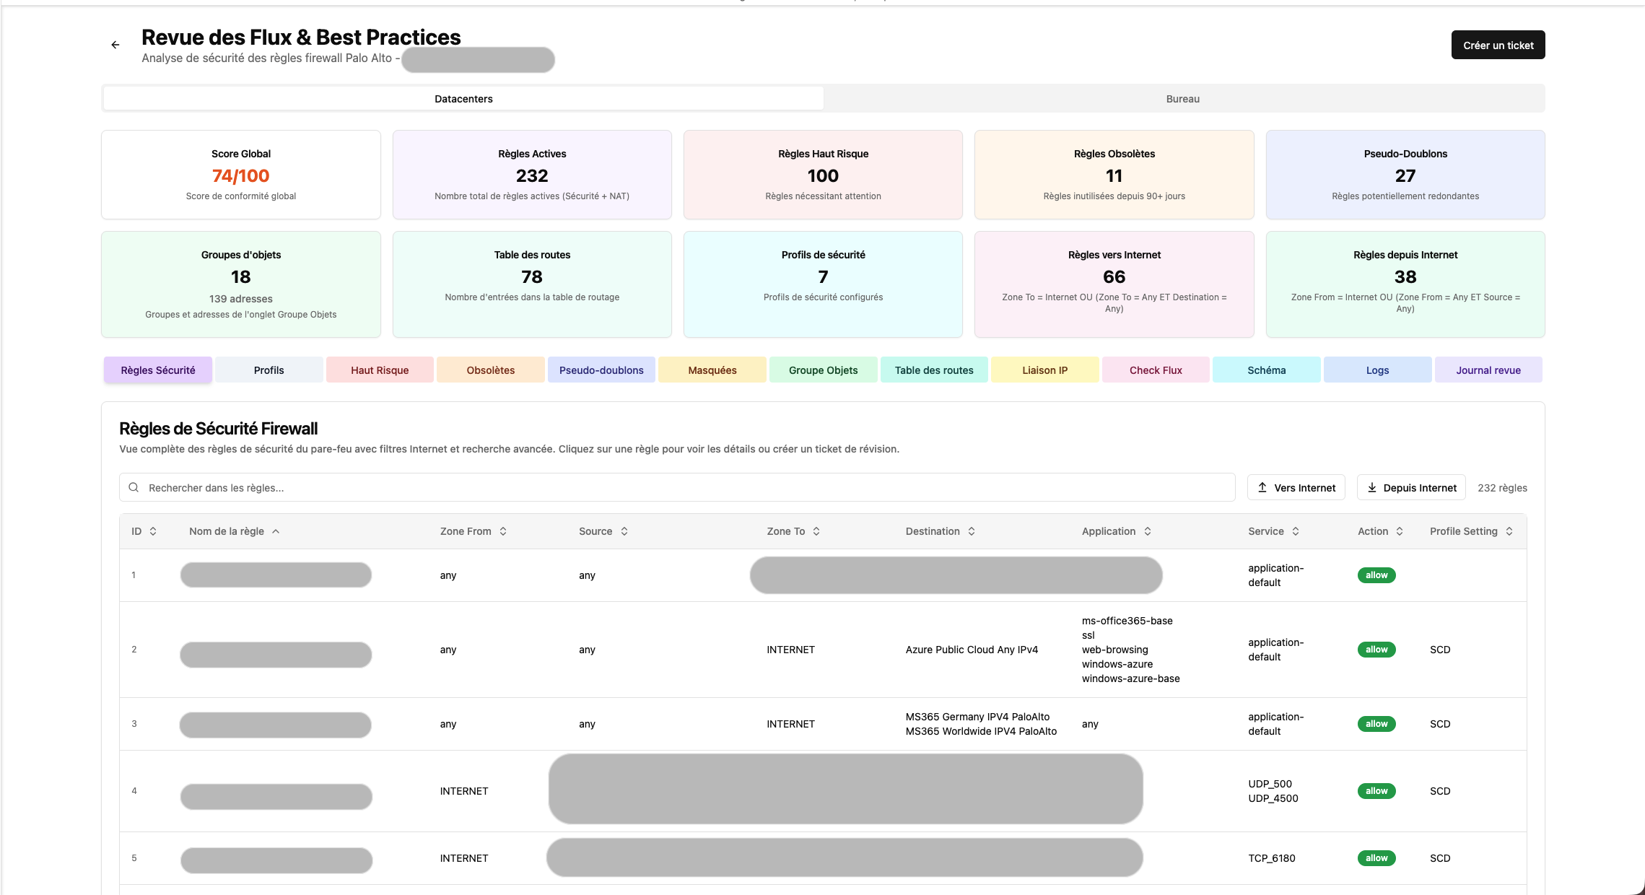Viewport: 1645px width, 895px height.
Task: Click the back arrow icon
Action: pyautogui.click(x=115, y=45)
